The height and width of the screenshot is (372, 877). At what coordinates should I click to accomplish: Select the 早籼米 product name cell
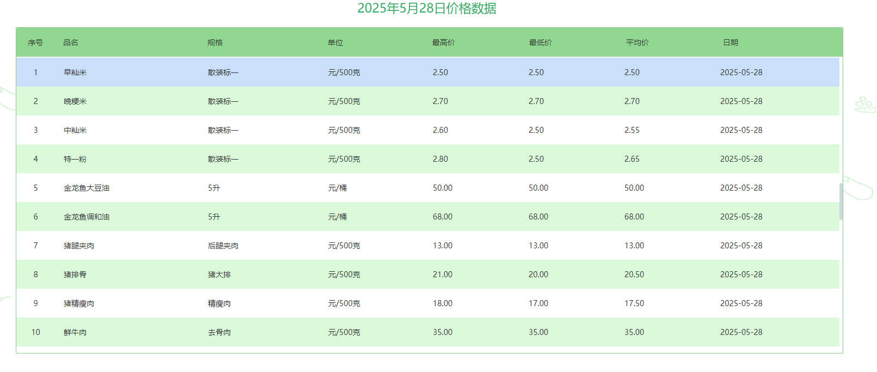[75, 72]
